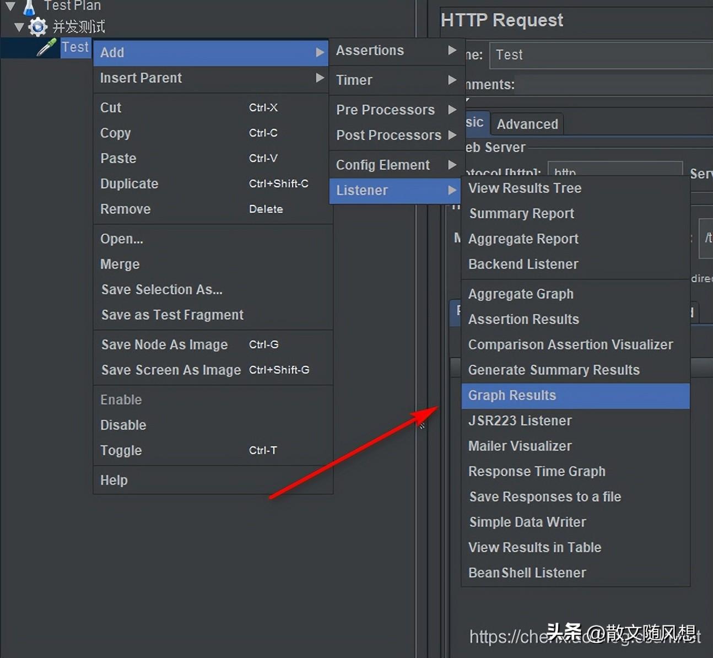Choose Disable from context menu
This screenshot has height=658, width=713.
(213, 425)
